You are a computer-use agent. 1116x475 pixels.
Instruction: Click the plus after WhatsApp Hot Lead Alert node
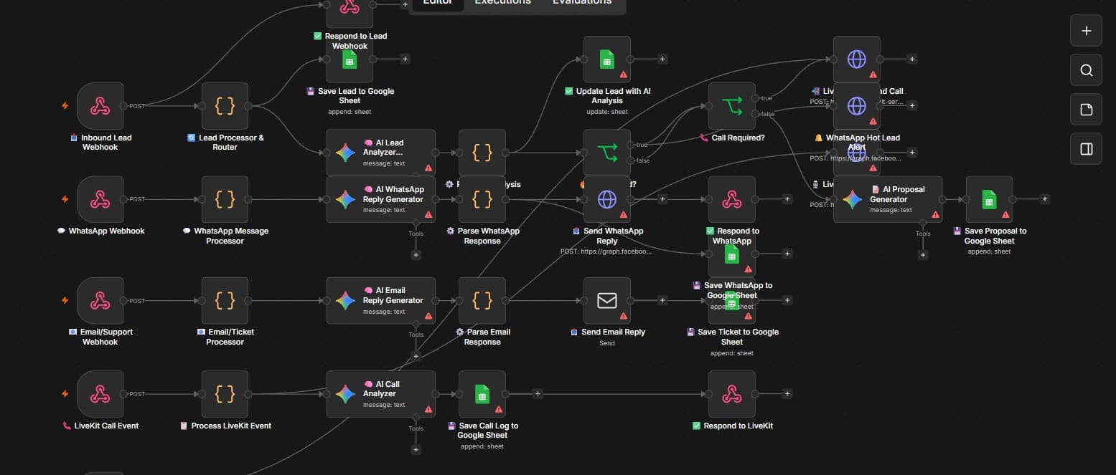[912, 106]
